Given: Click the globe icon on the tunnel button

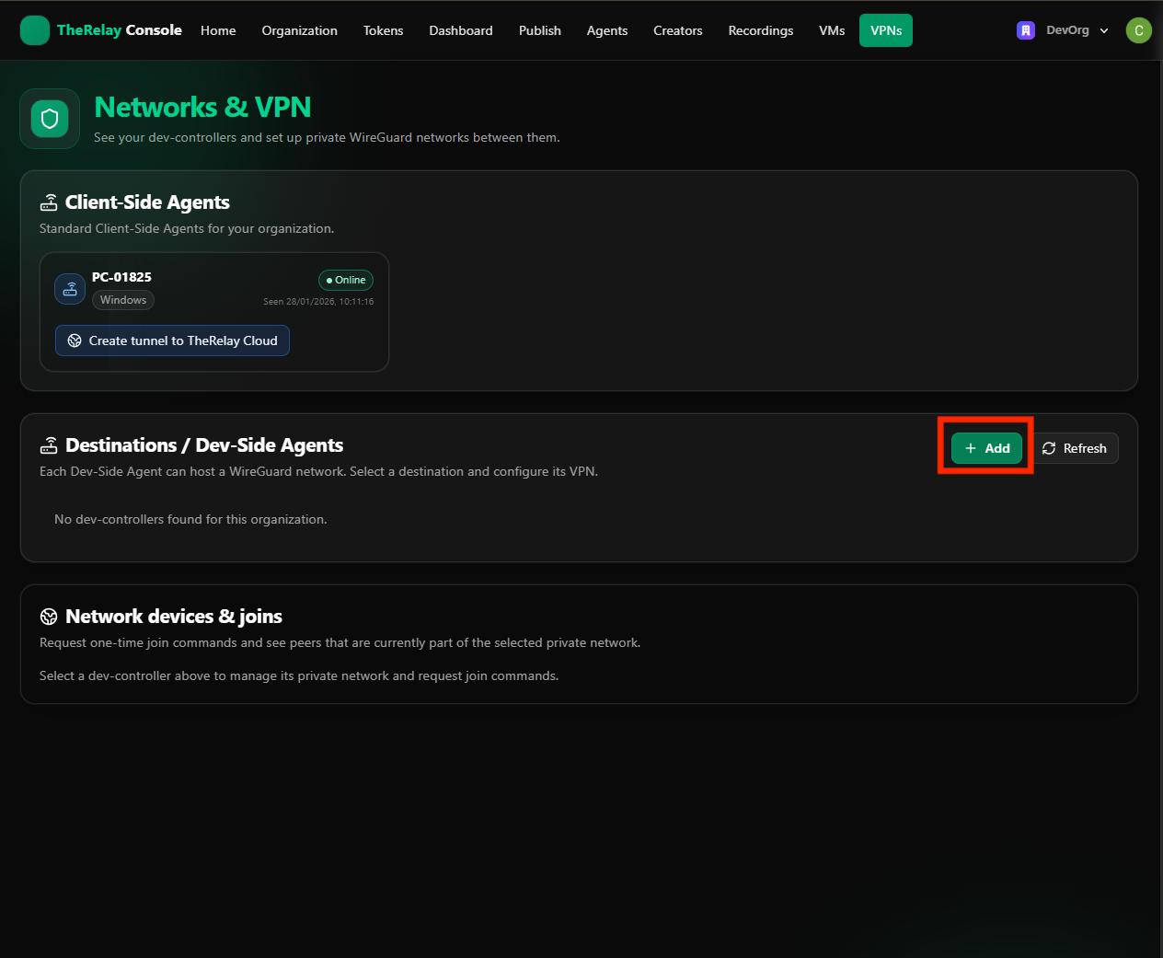Looking at the screenshot, I should coord(75,340).
